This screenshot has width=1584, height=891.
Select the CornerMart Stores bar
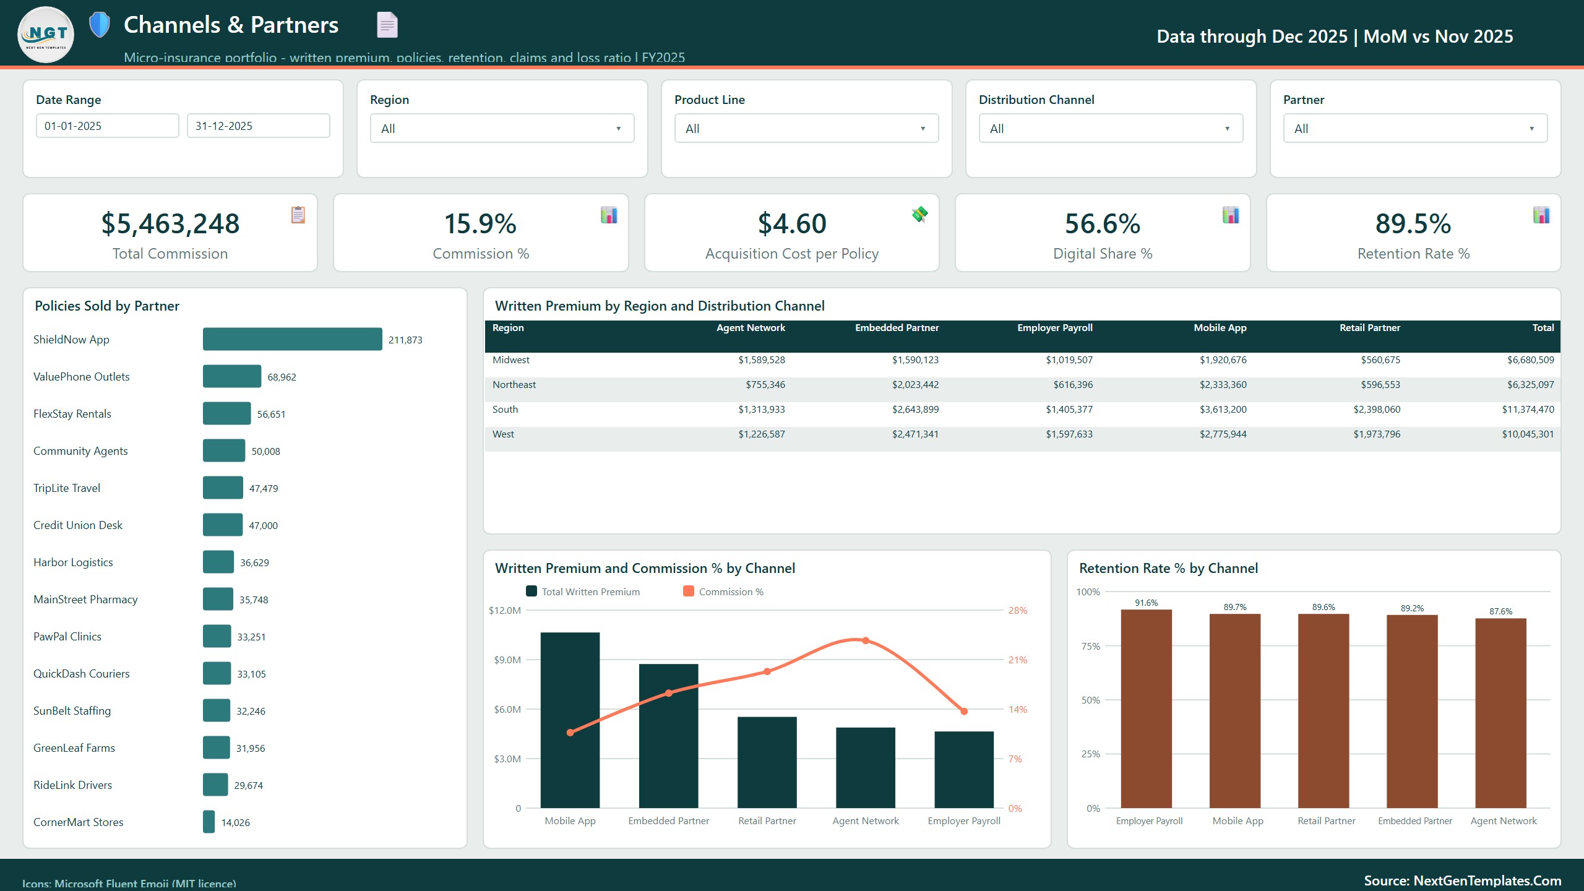209,822
